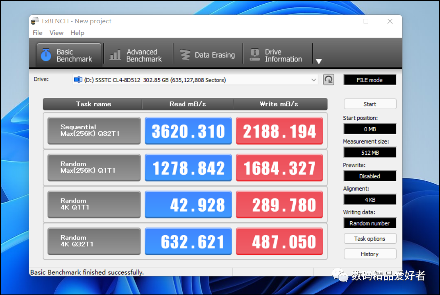
Task: Minimize the TxBENCH window
Action: [x=342, y=21]
